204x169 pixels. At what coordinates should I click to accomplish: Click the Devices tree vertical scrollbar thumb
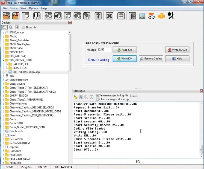tap(70, 53)
